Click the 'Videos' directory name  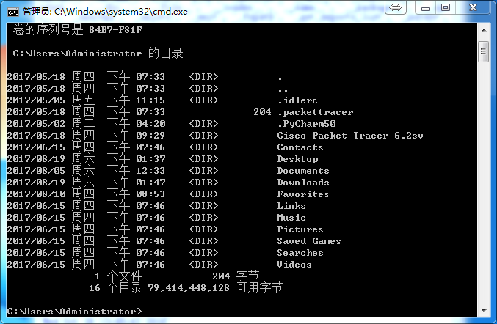(x=294, y=265)
